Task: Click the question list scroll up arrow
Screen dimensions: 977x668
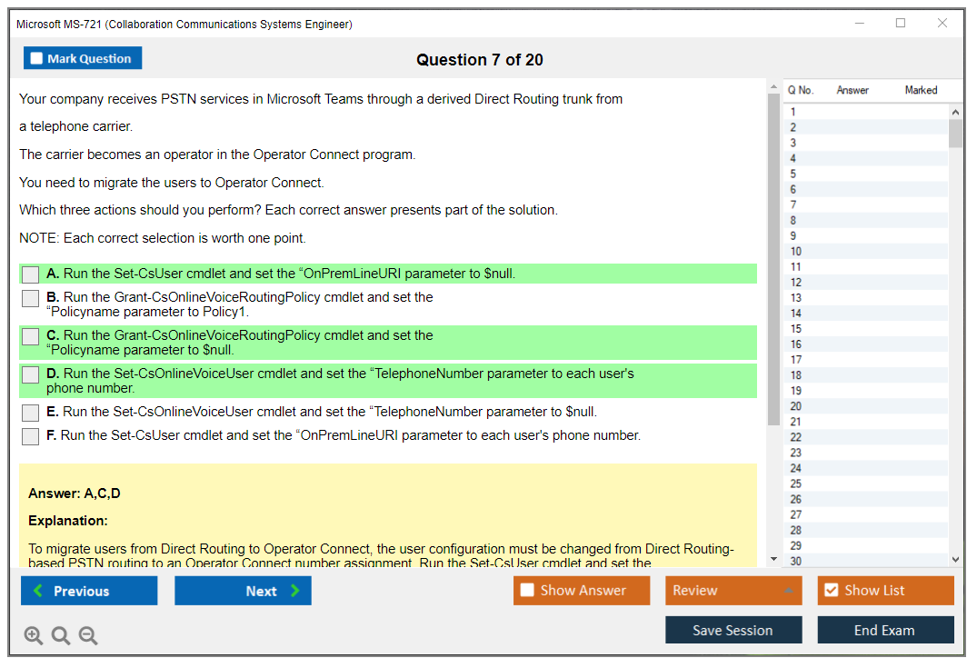Action: coord(955,112)
